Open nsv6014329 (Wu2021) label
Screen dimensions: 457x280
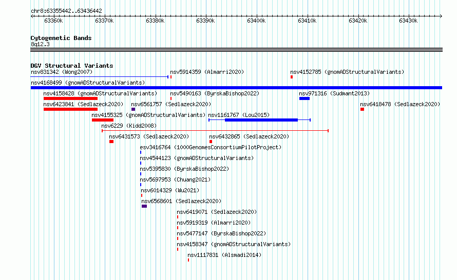click(x=170, y=190)
